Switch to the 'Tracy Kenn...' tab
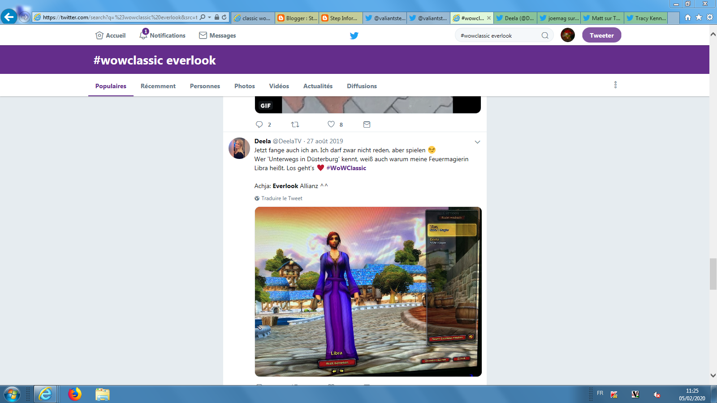Viewport: 717px width, 403px height. [646, 18]
